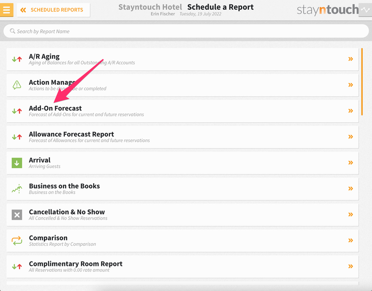
Task: Click the Add-On Forecast arrows icon
Action: (x=17, y=111)
